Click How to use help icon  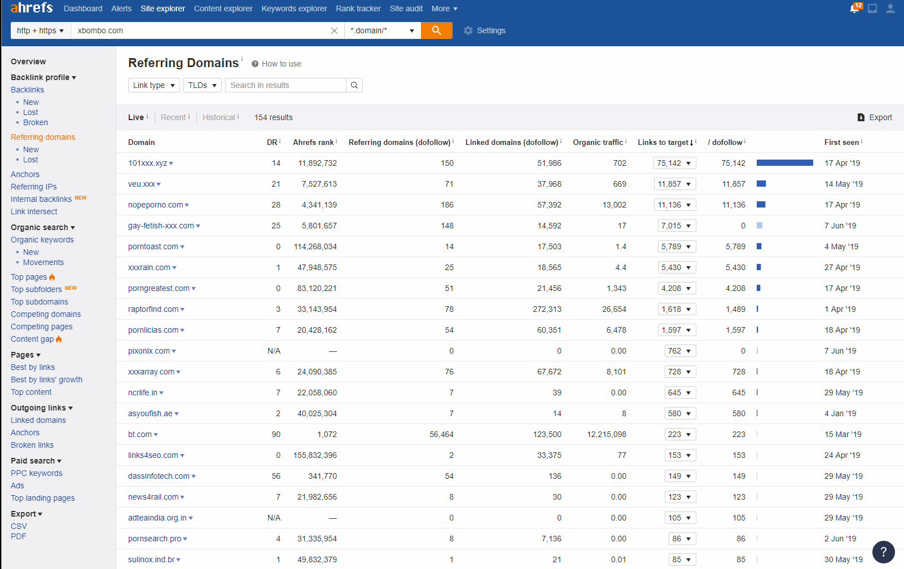tap(255, 64)
